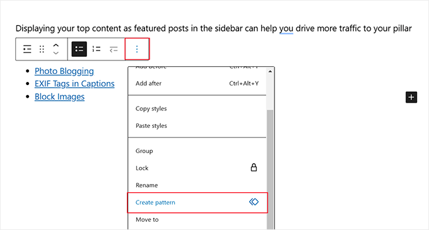Screen dimensions: 429x230
Task: Click Create pattern menu item
Action: tap(197, 202)
